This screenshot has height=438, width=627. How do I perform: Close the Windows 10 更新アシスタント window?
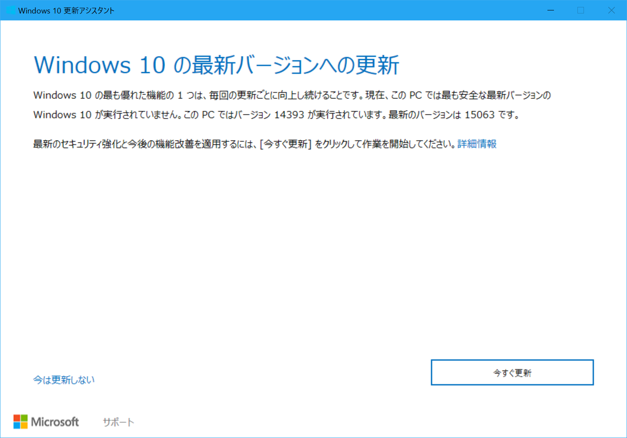point(611,10)
